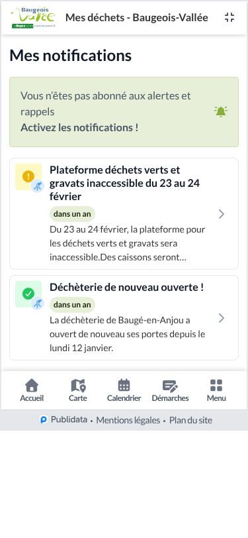Expand the Déchèterie ouverte notification chevron
Image resolution: width=248 pixels, height=538 pixels.
(x=222, y=318)
